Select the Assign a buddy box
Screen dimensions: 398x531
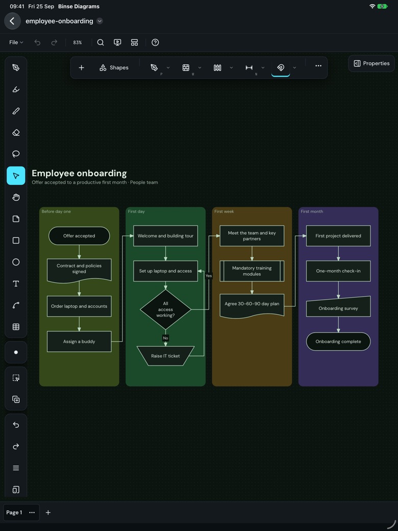79,342
